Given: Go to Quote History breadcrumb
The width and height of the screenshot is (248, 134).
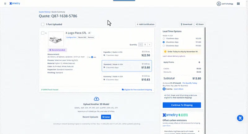Looking at the screenshot, I should pyautogui.click(x=44, y=12).
